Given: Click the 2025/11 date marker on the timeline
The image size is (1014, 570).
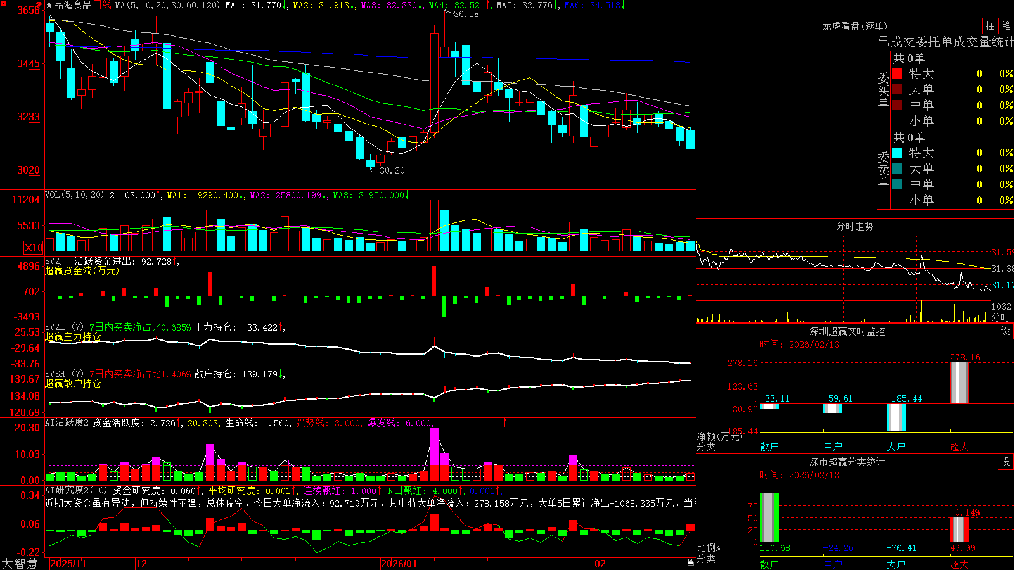Looking at the screenshot, I should click(68, 564).
